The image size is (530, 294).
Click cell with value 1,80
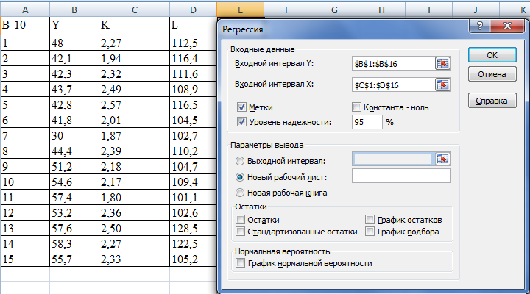135,197
